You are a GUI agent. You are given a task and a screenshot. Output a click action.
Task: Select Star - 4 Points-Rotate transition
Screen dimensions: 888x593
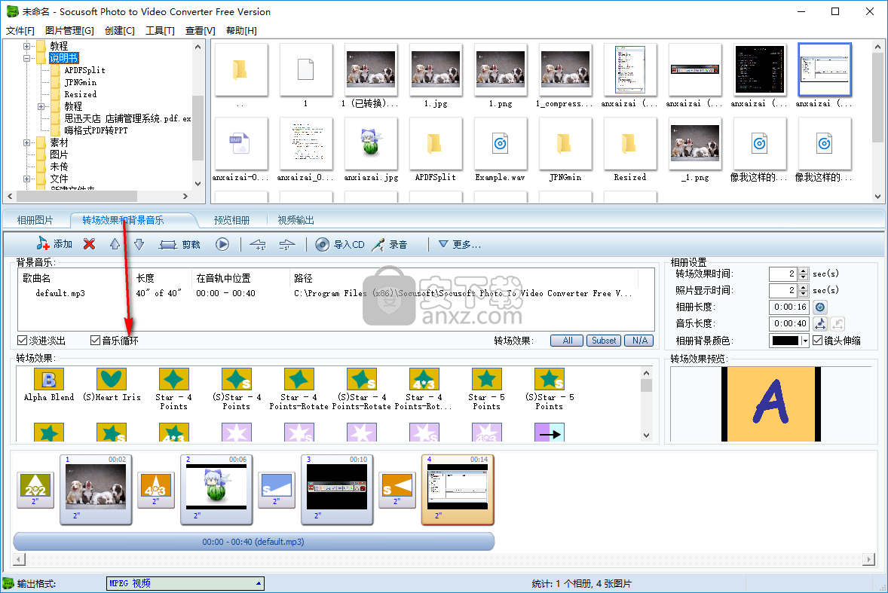(299, 390)
